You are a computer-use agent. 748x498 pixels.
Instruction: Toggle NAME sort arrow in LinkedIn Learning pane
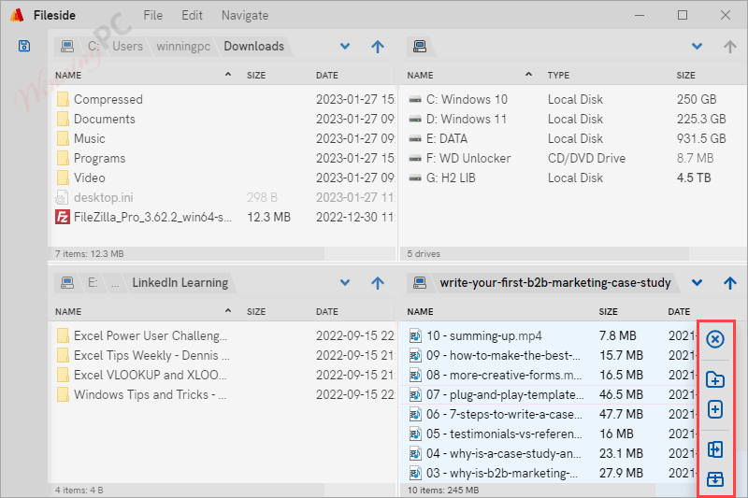228,311
